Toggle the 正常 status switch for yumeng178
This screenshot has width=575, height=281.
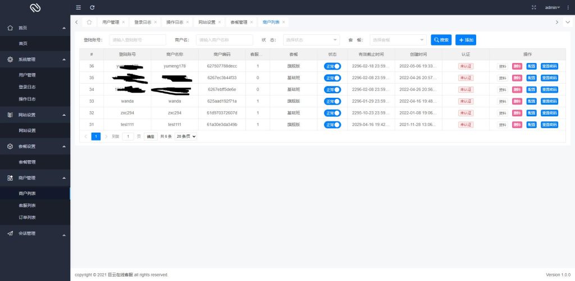[332, 66]
